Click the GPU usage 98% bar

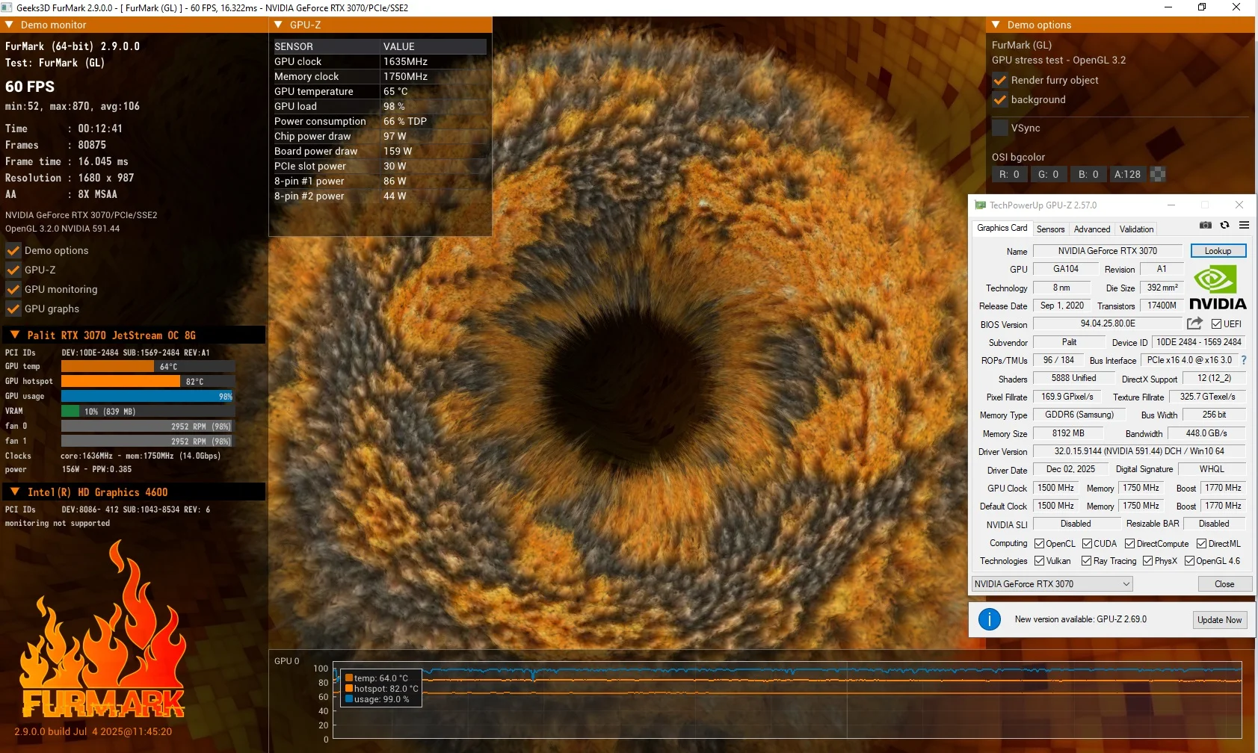148,397
